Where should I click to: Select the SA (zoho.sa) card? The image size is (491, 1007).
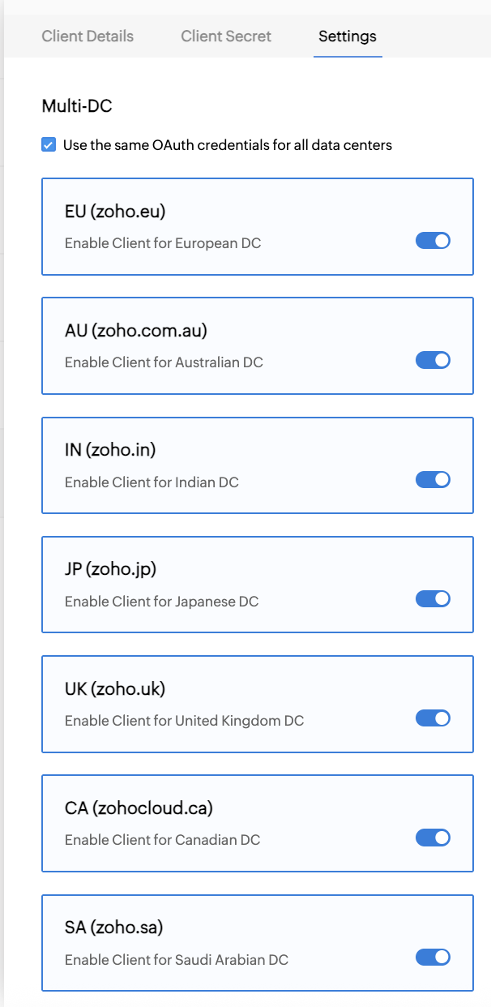(257, 942)
